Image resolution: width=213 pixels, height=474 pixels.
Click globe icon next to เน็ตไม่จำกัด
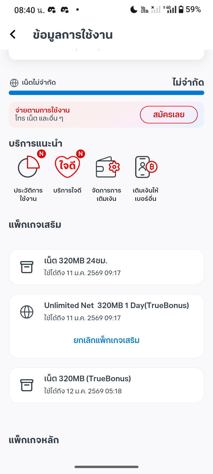pos(14,83)
